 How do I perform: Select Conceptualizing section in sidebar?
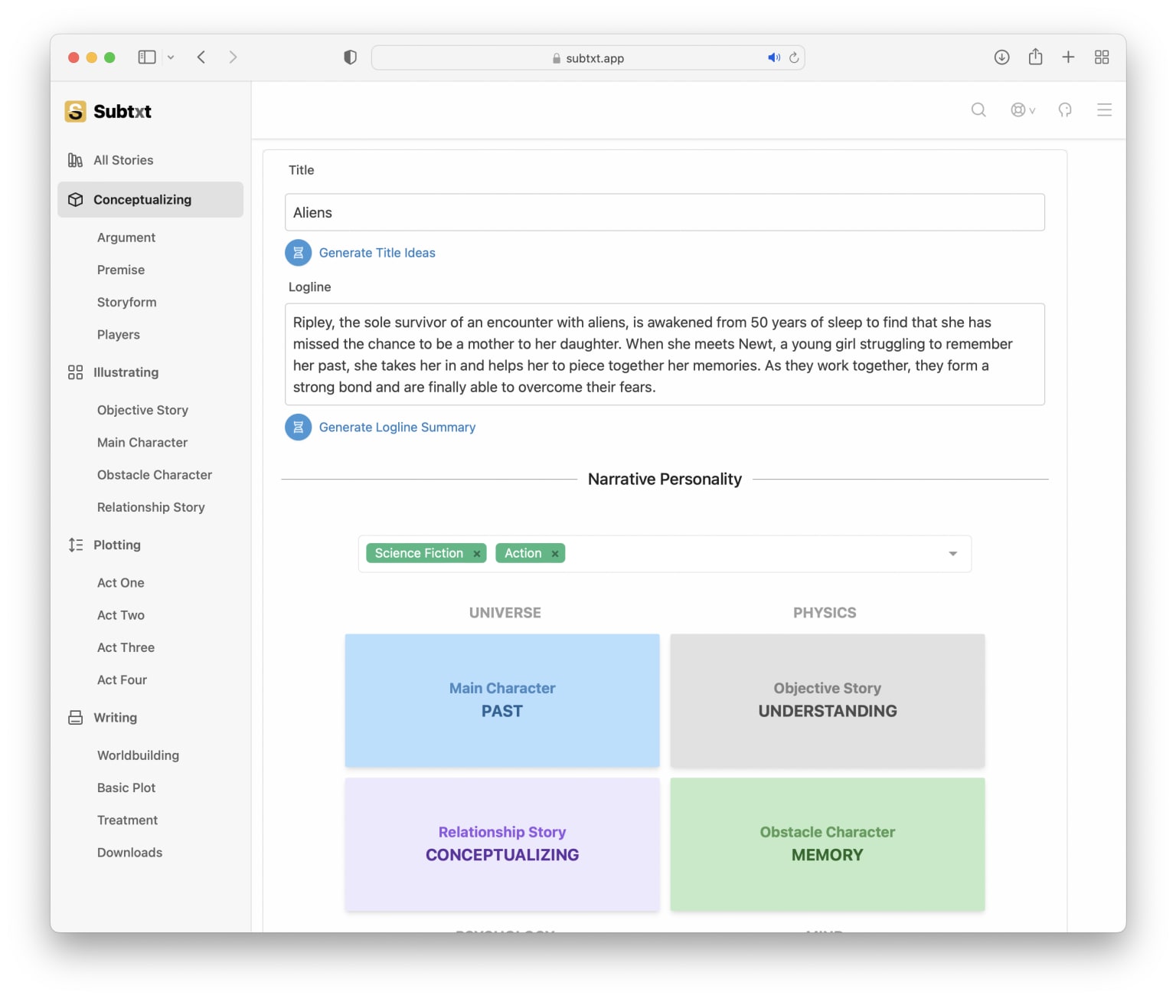pyautogui.click(x=150, y=200)
